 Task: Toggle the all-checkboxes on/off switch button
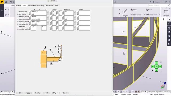(56, 93)
